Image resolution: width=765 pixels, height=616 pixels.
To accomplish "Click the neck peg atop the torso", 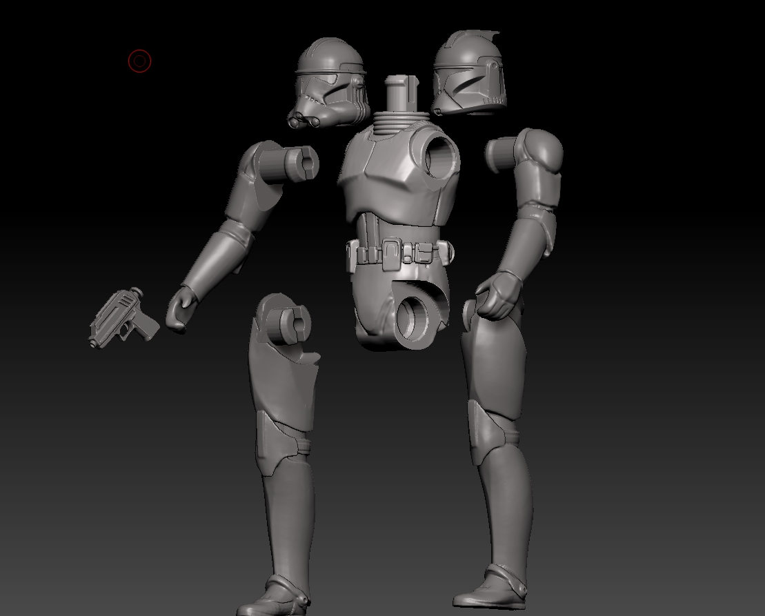I will tap(401, 94).
